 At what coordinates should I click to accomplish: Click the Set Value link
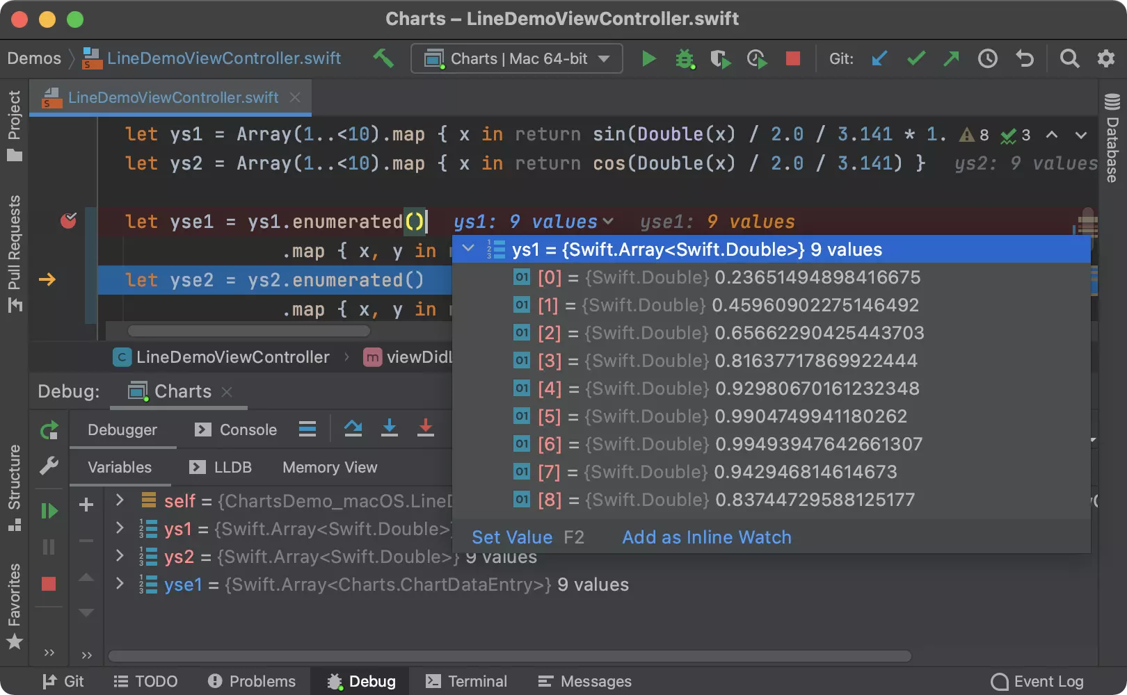point(512,537)
